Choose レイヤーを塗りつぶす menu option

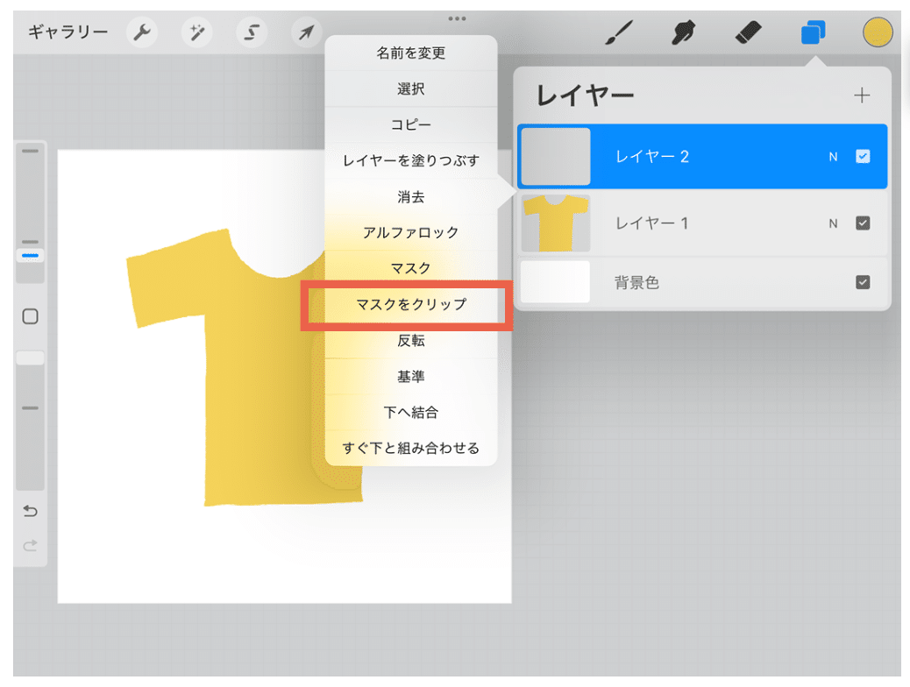click(411, 160)
